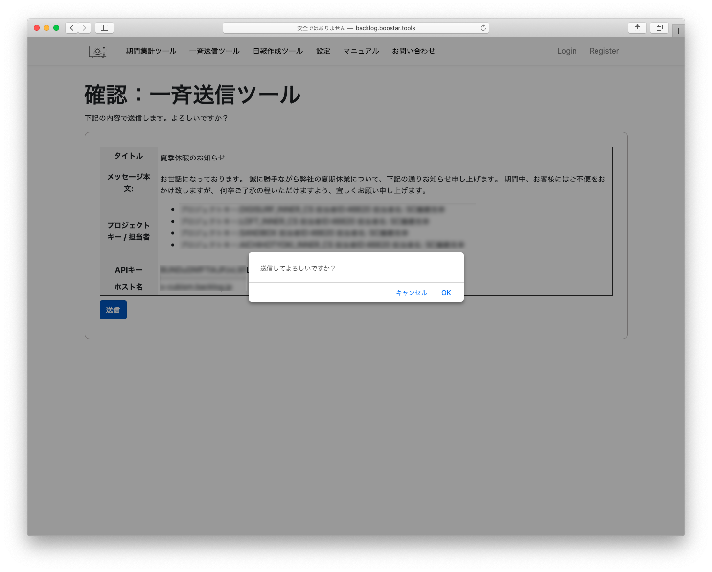
Task: Click the Register link
Action: [x=604, y=51]
